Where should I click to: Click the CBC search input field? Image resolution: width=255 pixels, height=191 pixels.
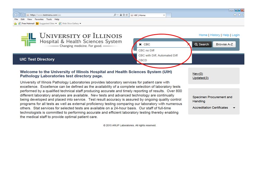[164, 44]
